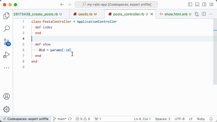Toggle the secondary side bar layout button
Image resolution: width=217 pixels, height=122 pixels.
click(204, 4)
